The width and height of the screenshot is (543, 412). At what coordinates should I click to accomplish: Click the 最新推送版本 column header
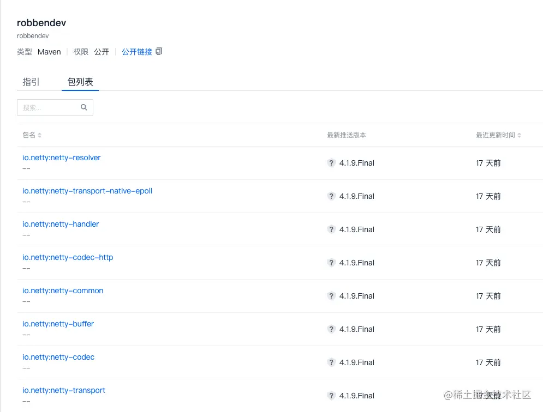point(347,135)
